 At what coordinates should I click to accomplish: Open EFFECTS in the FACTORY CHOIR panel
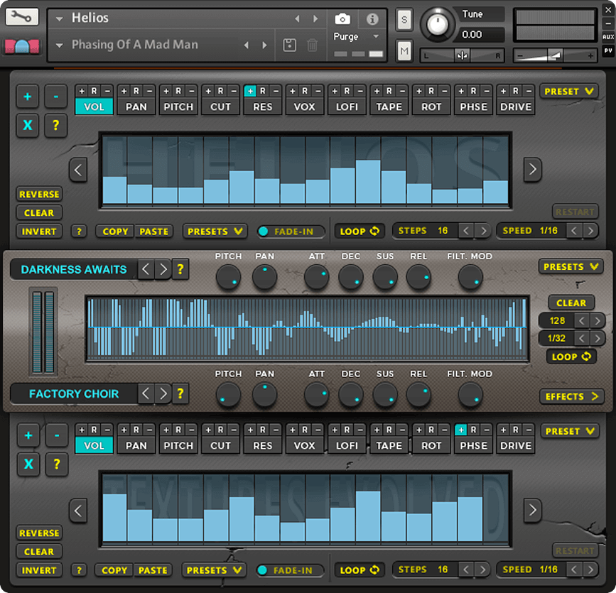tap(571, 396)
